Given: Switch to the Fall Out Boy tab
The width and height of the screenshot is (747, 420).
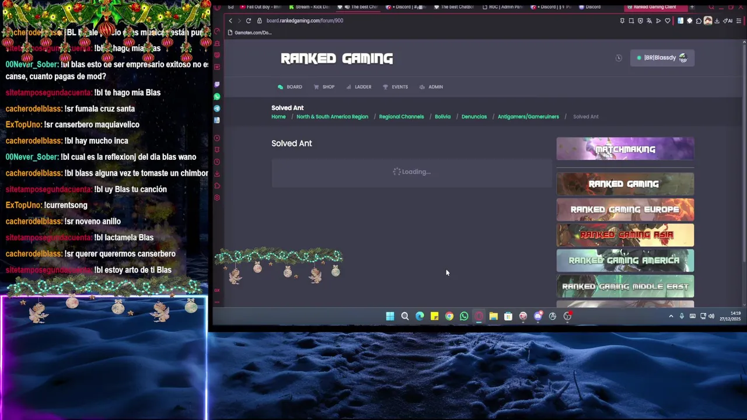Looking at the screenshot, I should (260, 7).
